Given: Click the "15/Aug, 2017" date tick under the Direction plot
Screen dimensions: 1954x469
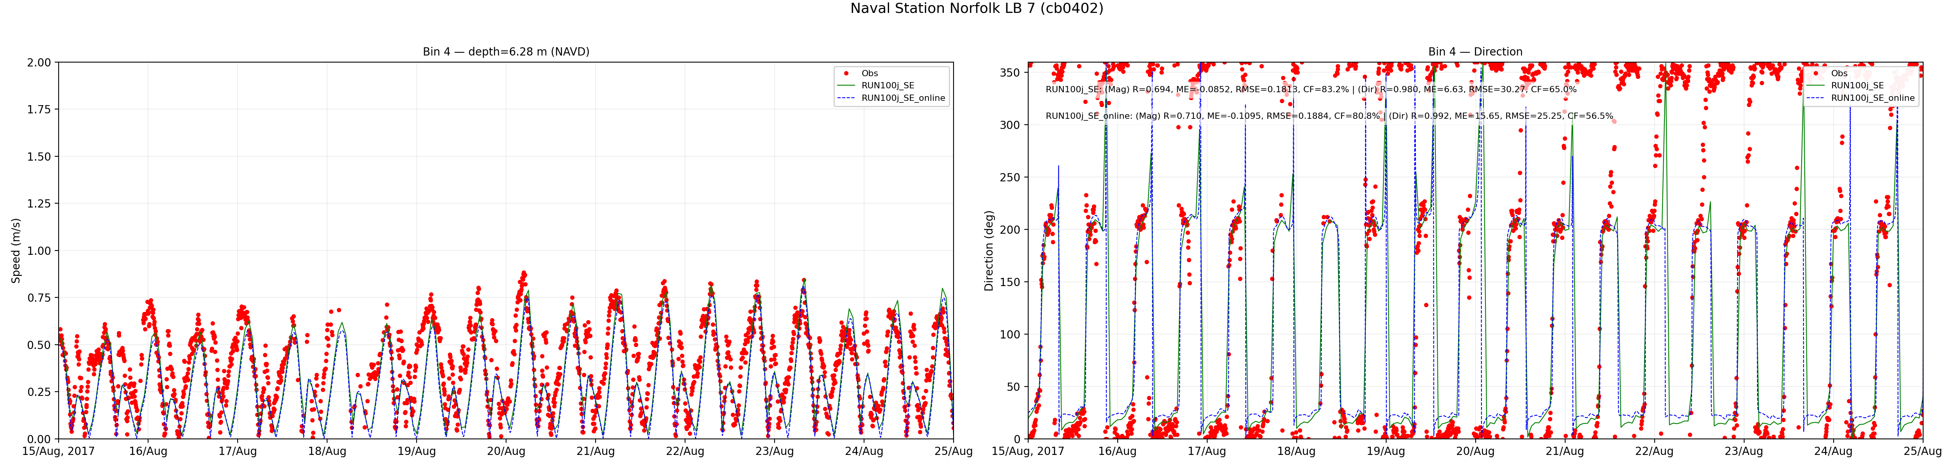Looking at the screenshot, I should [1028, 451].
